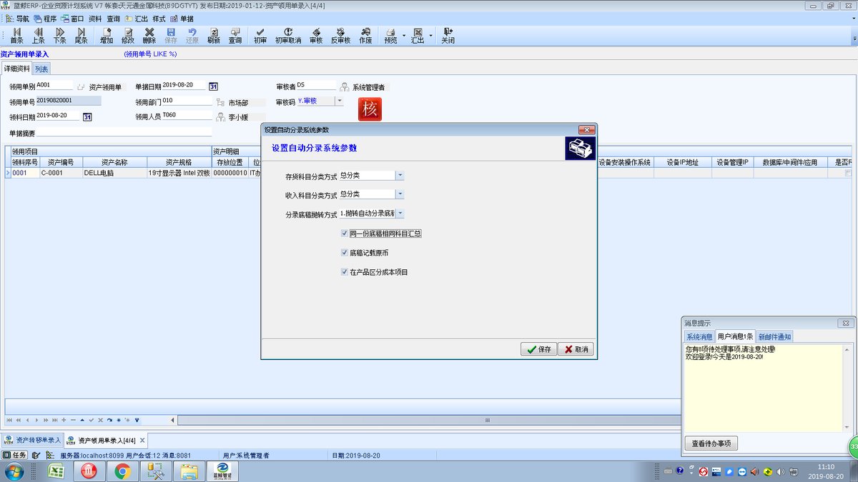The image size is (858, 482).
Task: Click the 查看待办事项 button
Action: click(x=711, y=443)
